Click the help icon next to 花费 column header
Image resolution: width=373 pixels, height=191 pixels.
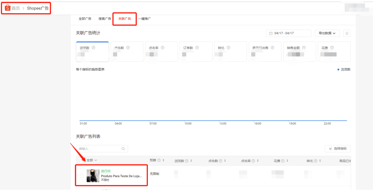click(283, 161)
